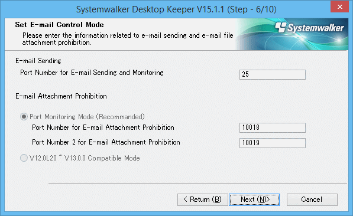Focus the E-mail sending port field showing 25
Viewport: 353px width, 216px height.
click(x=273, y=74)
